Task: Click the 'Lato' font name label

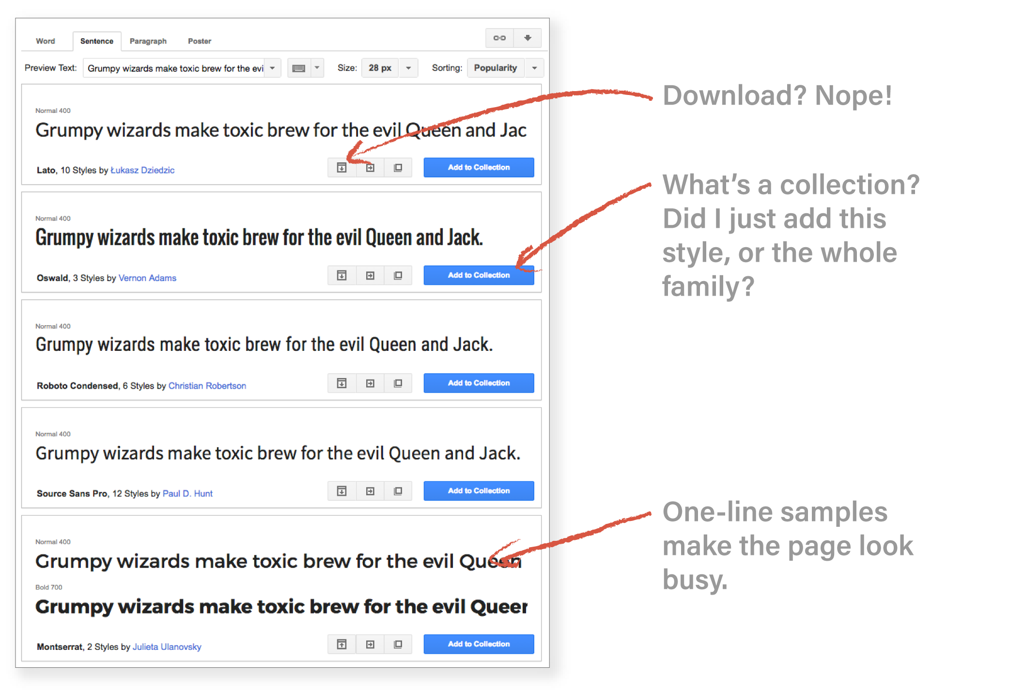Action: coord(46,170)
